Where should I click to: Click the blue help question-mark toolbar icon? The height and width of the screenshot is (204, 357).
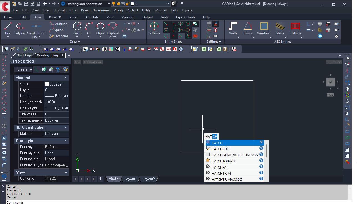[181, 49]
